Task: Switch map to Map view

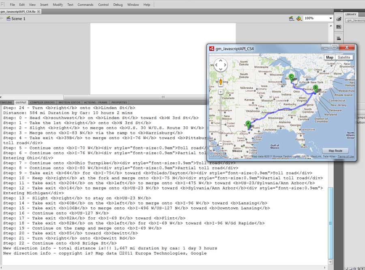Action: [x=330, y=57]
